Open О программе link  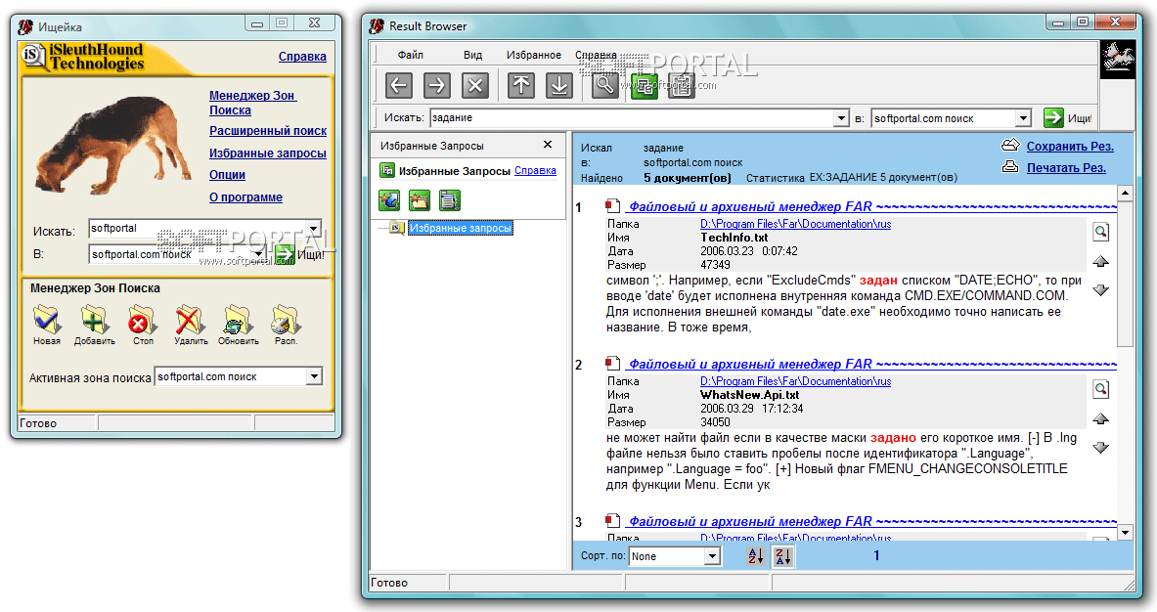[245, 197]
